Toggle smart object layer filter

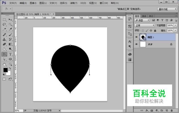171,20
